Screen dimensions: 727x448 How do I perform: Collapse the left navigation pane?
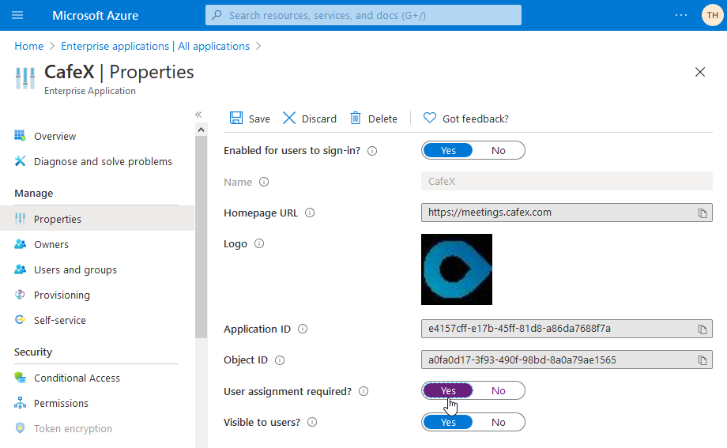pyautogui.click(x=198, y=115)
